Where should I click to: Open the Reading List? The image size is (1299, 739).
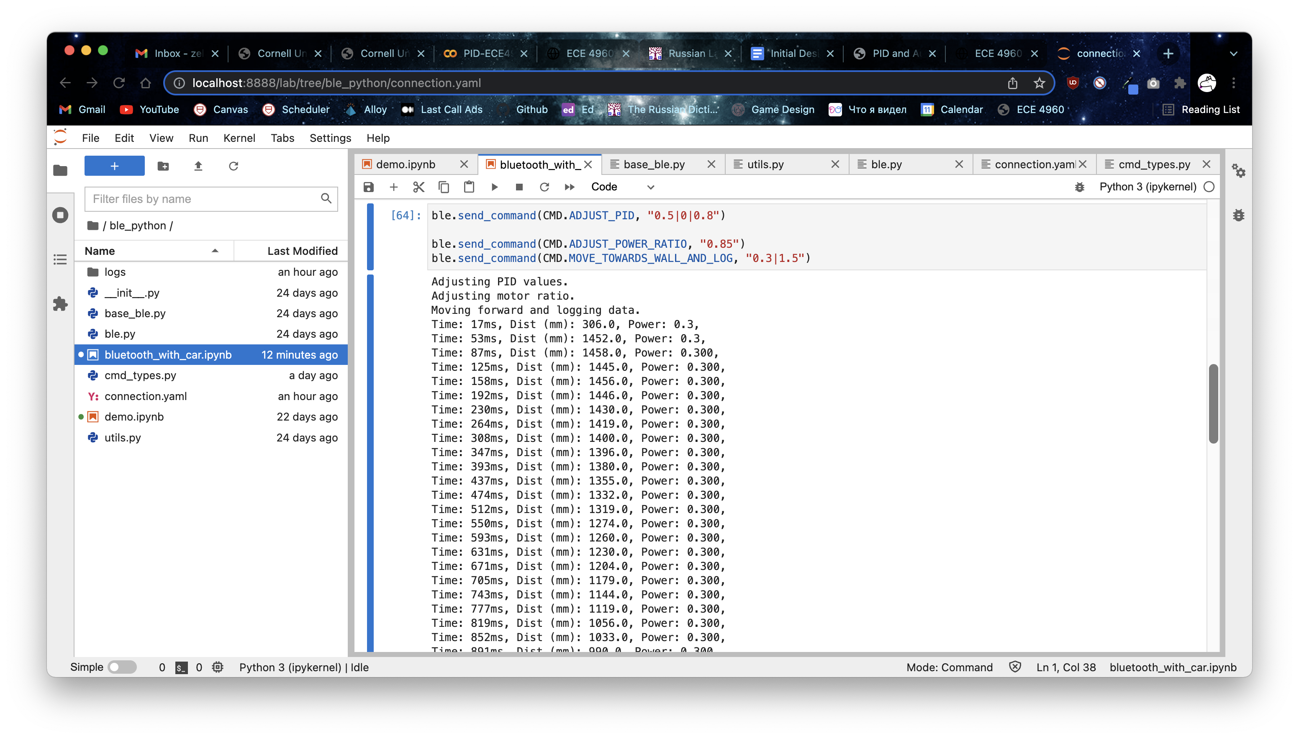1201,109
